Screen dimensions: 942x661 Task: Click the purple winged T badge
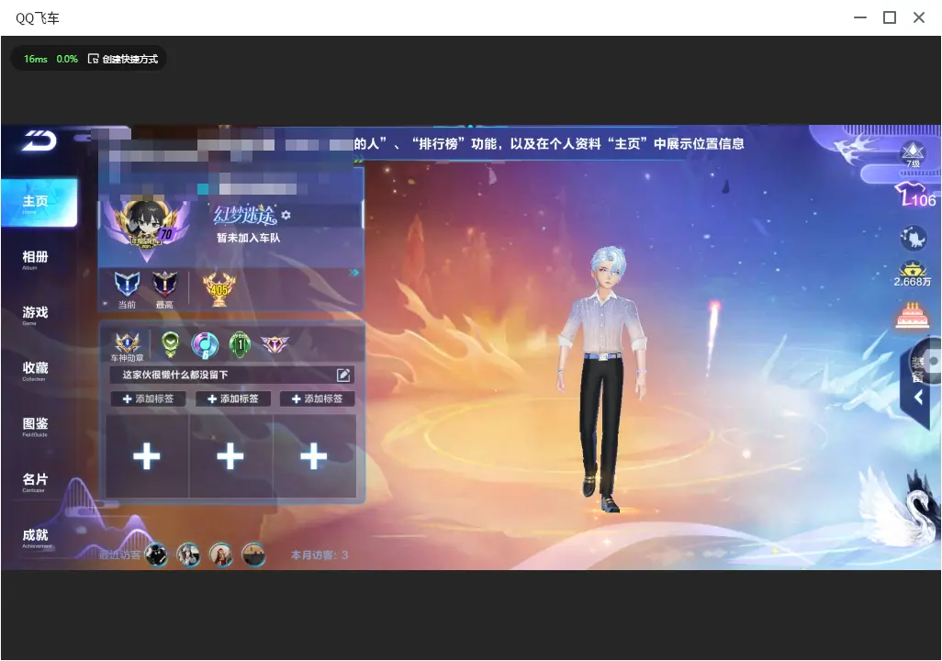[x=275, y=343]
